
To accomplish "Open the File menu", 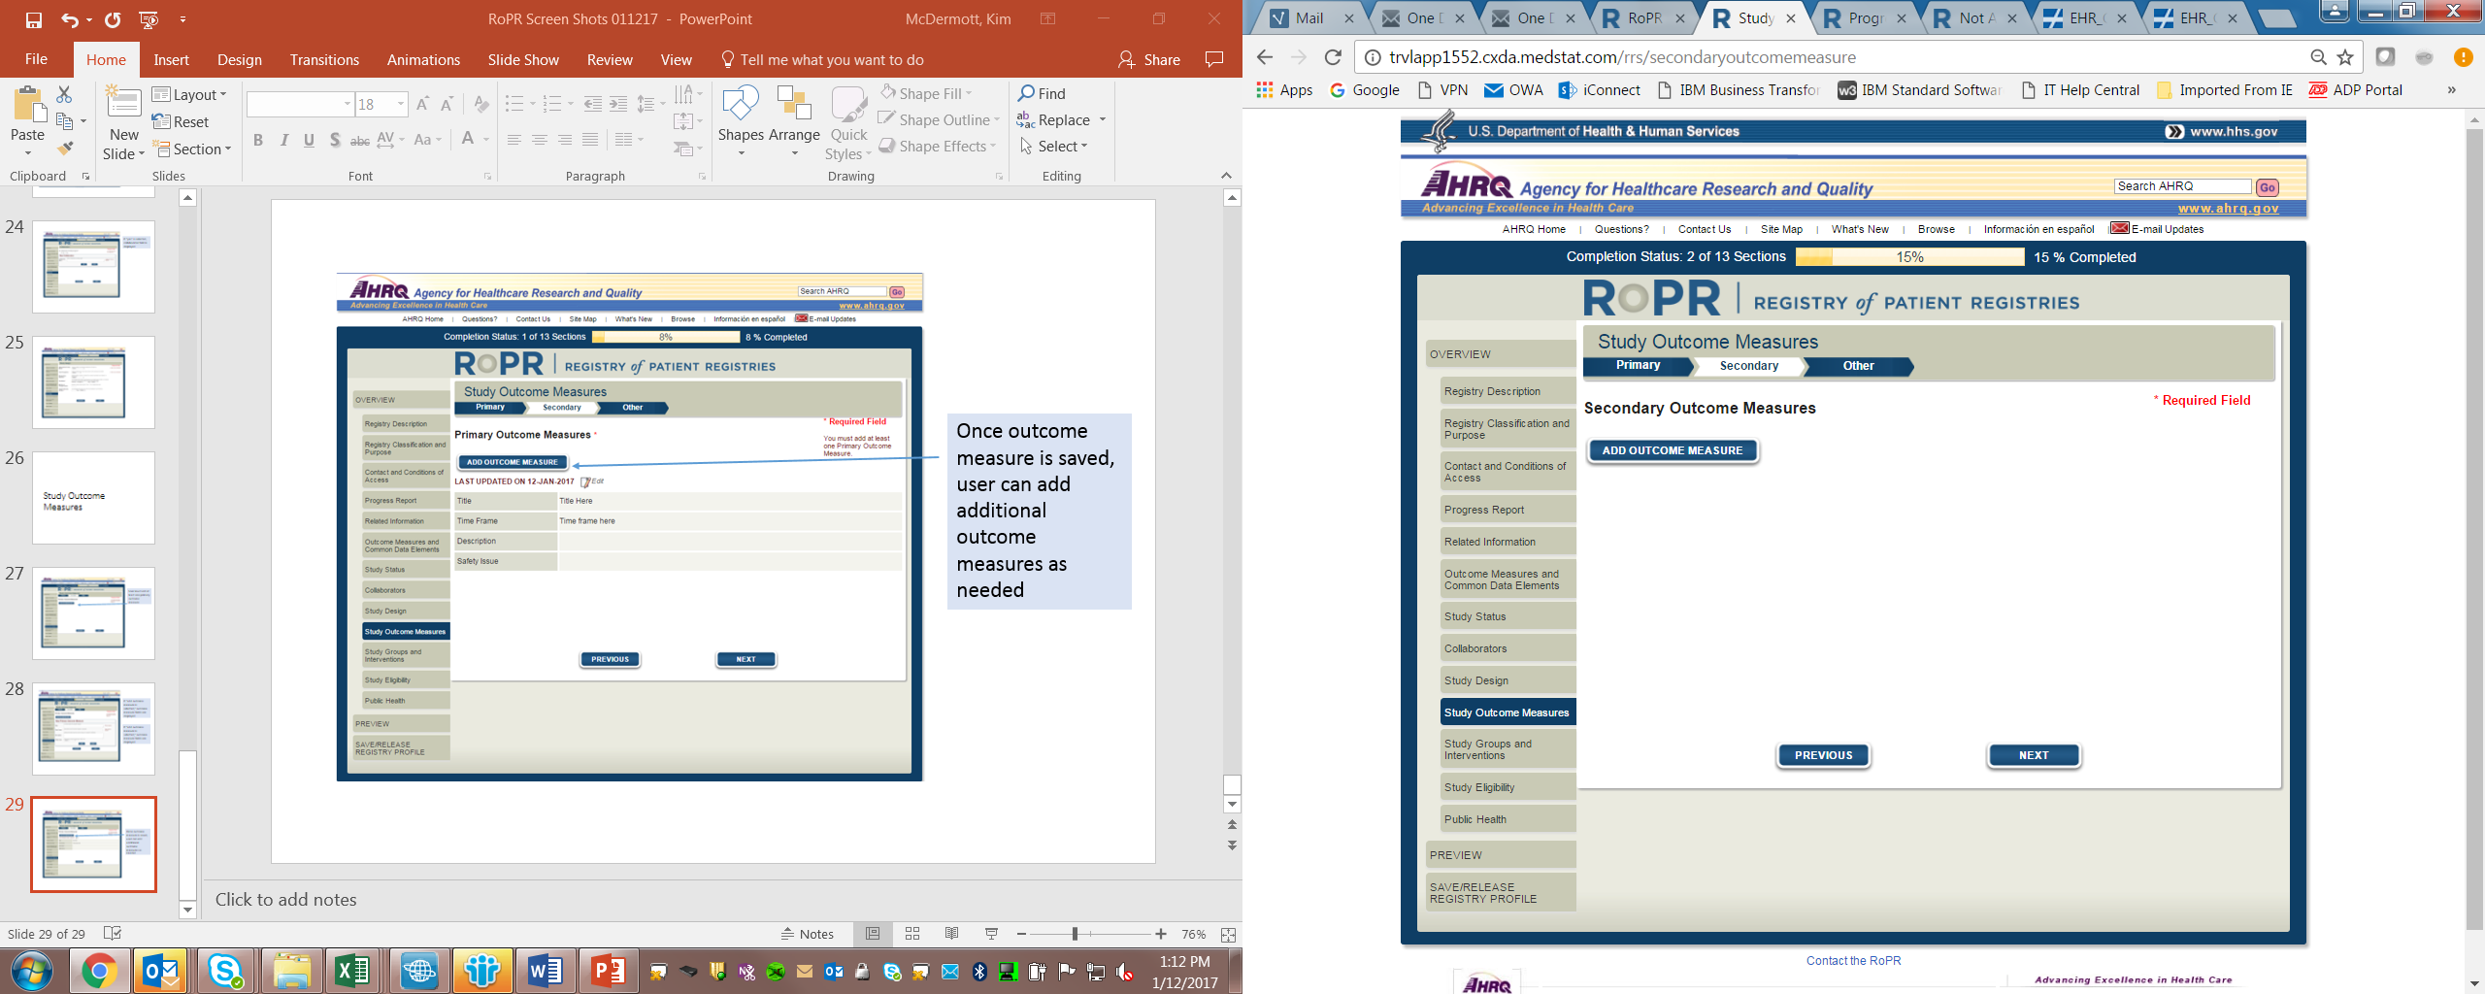I will click(x=36, y=59).
